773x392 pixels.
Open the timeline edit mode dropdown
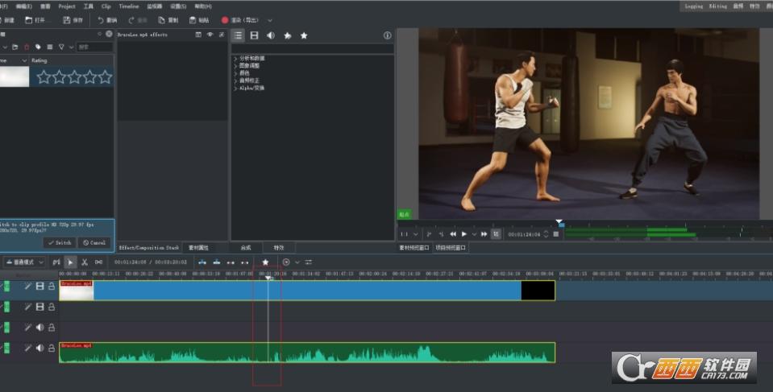[25, 262]
